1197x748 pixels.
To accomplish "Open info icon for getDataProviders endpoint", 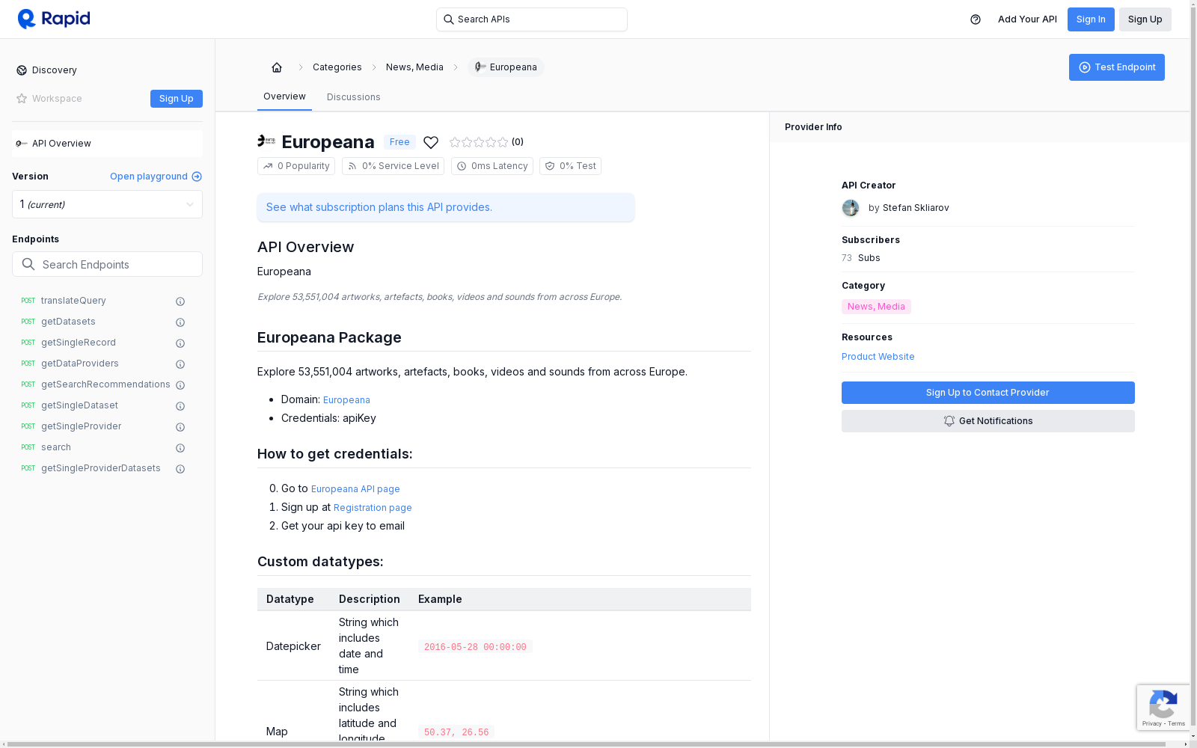I will click(x=180, y=364).
